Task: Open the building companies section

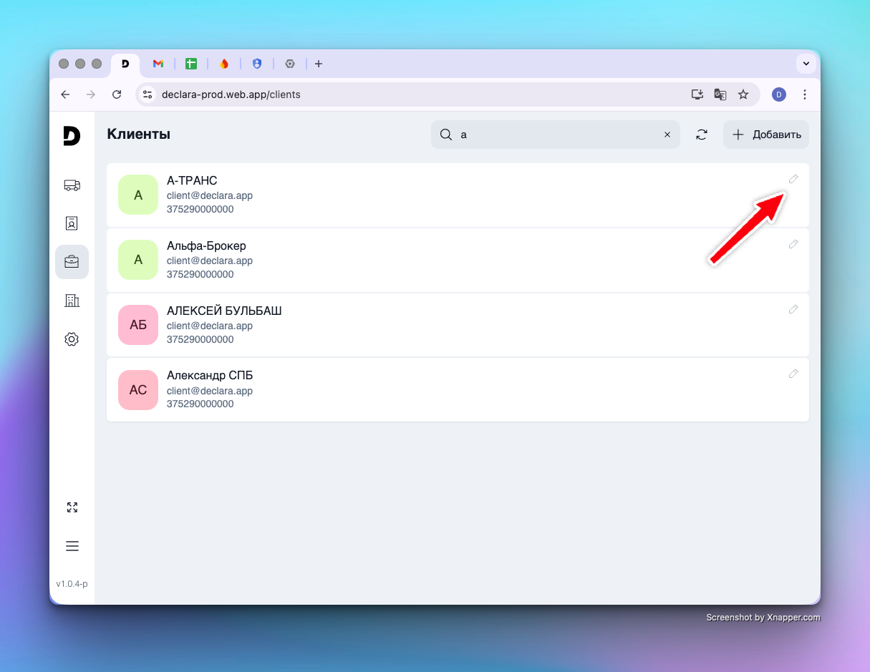Action: pyautogui.click(x=72, y=301)
